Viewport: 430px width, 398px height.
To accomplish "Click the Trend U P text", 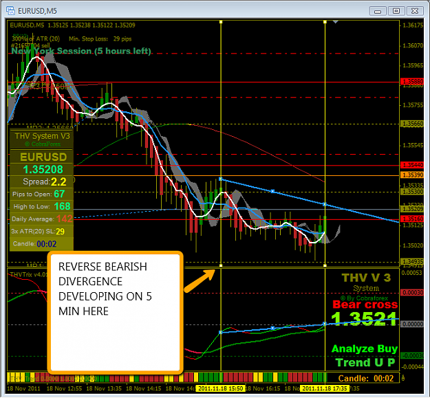I will [365, 362].
